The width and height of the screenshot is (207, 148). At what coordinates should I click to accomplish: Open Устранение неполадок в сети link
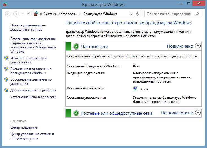33,97
